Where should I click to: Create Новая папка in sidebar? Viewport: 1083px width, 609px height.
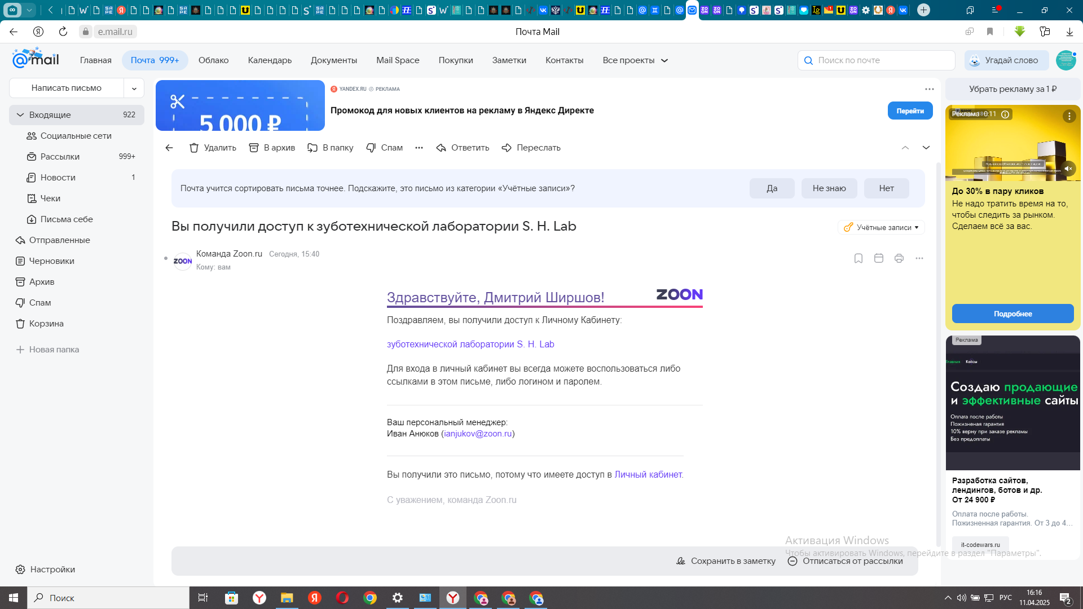tap(47, 350)
